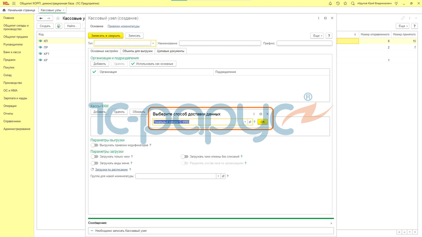This screenshot has height=237, width=422.
Task: Show hint for Загружать только чеки
Action: pyautogui.click(x=132, y=157)
